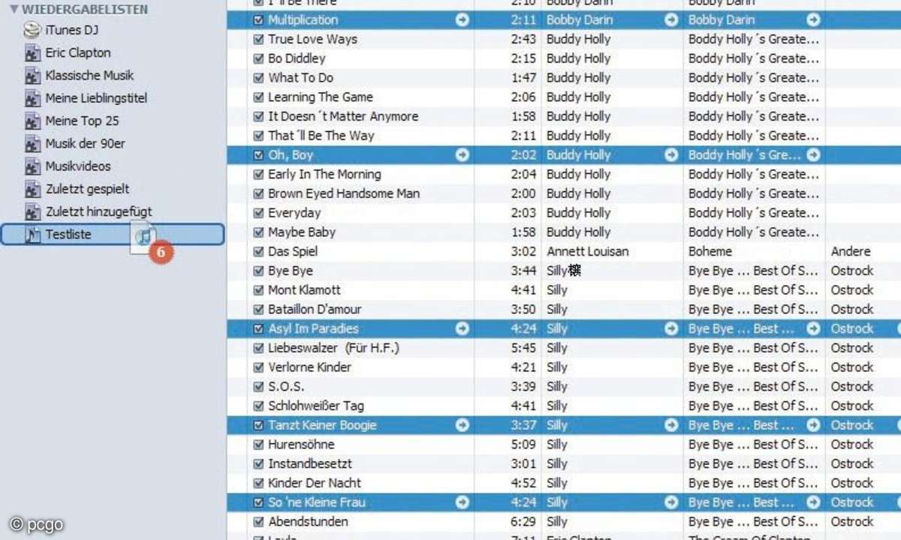
Task: Click the artist arrow in the Oh, Boy row
Action: tap(671, 155)
